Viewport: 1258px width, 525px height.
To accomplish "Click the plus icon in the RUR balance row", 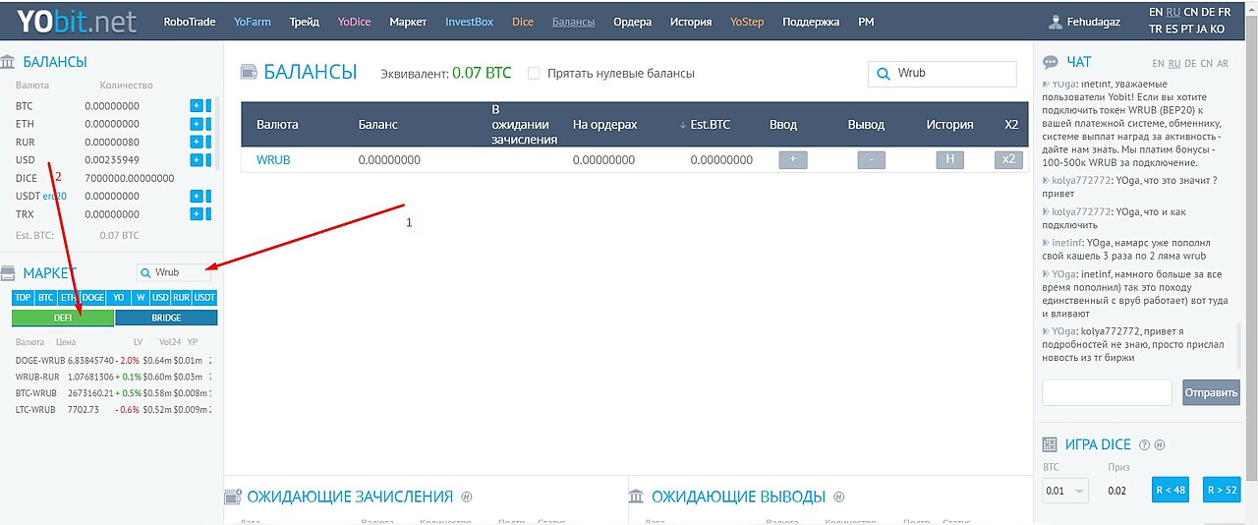I will 196,142.
